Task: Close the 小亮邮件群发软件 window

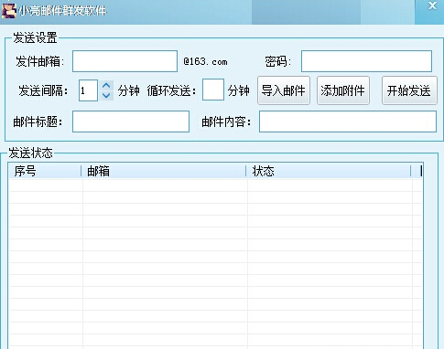Action: pyautogui.click(x=432, y=5)
